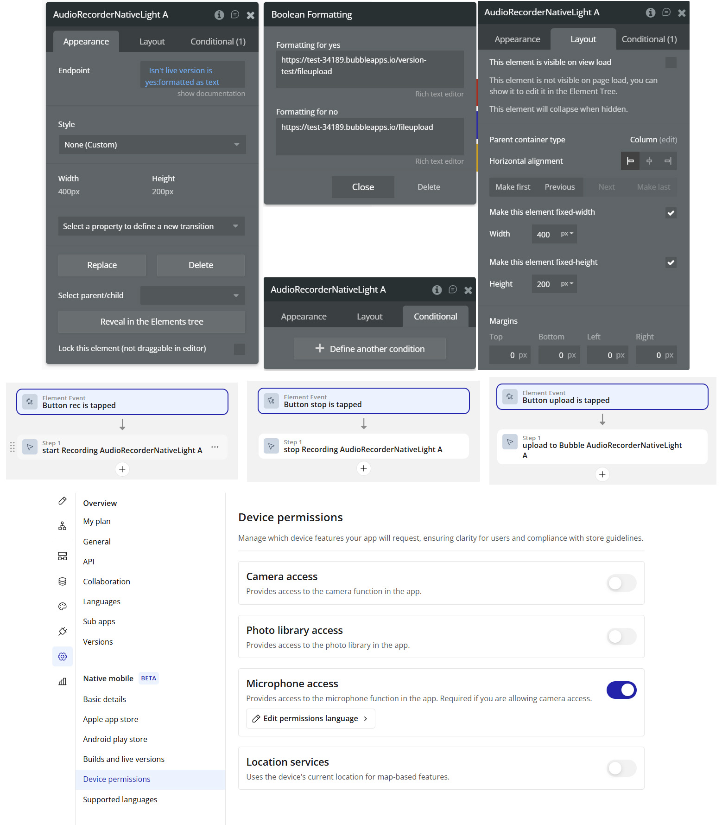
Task: Disable the Microphone access toggle
Action: click(x=621, y=690)
